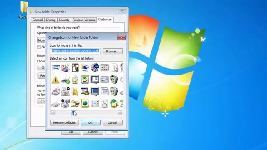The image size is (267, 150).
Task: Select the framed blue globe icon
Action: [x=85, y=103]
